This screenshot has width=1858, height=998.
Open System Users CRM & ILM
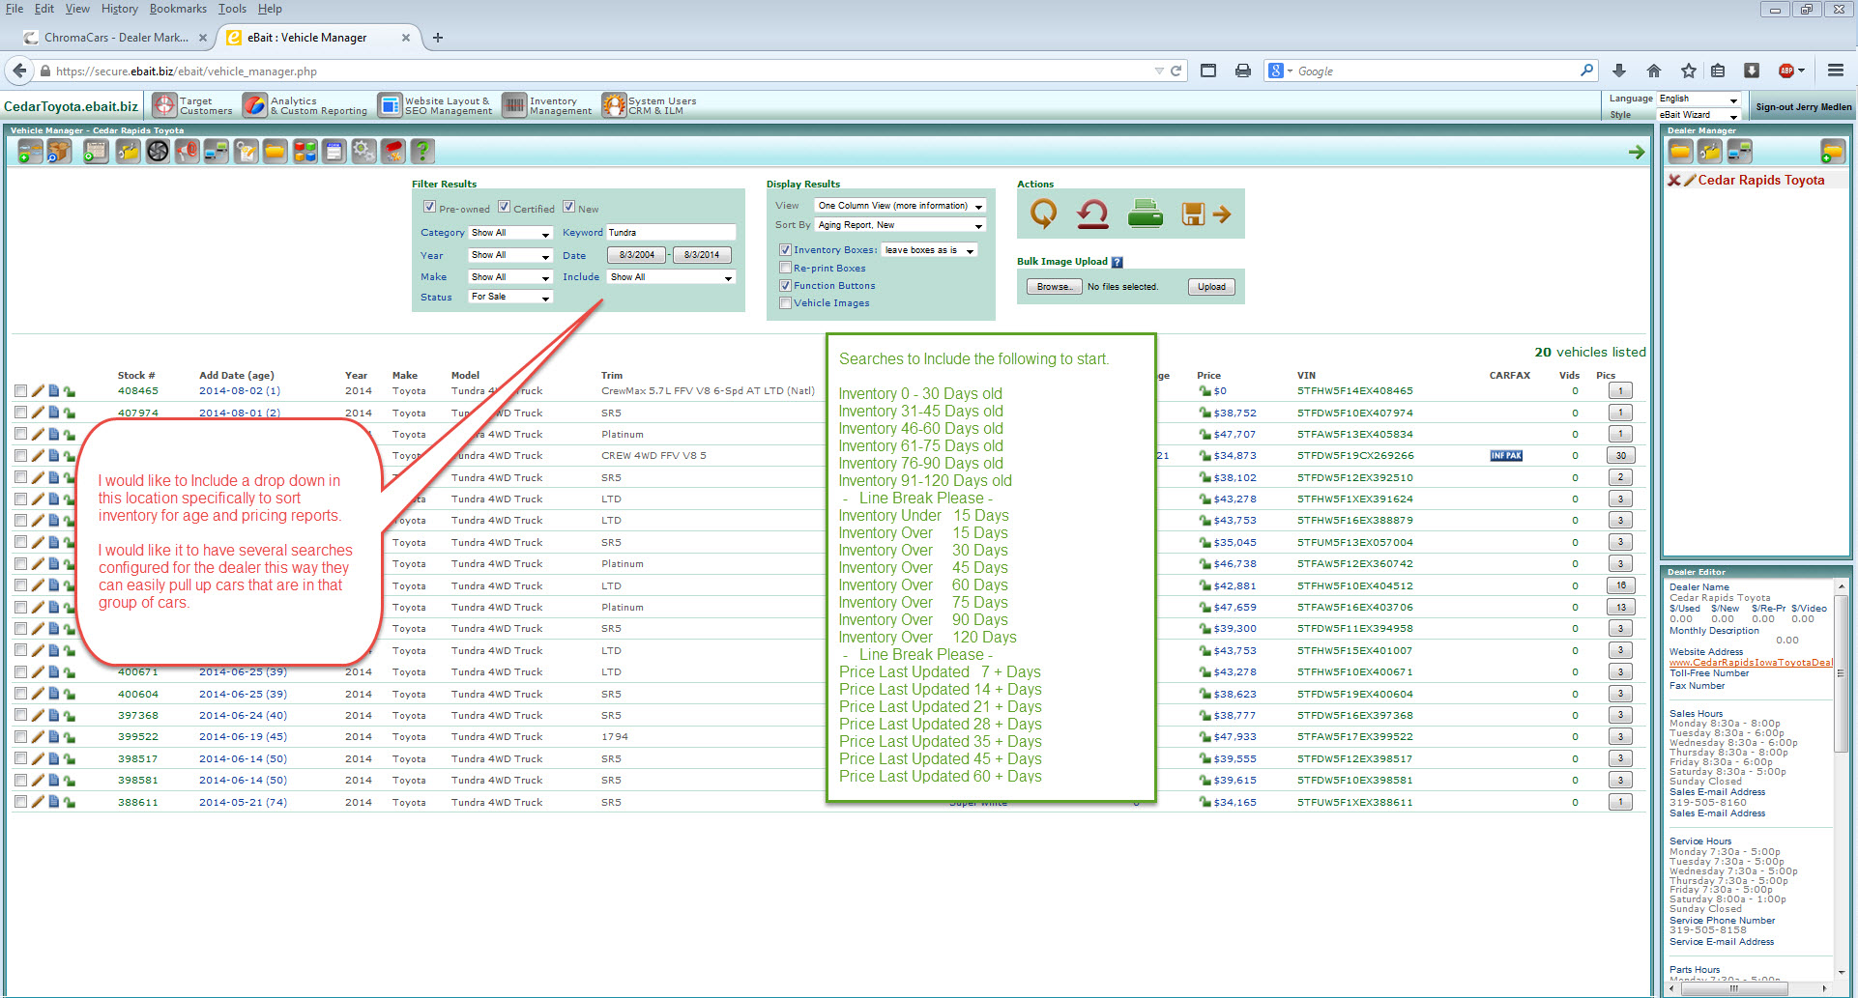pyautogui.click(x=649, y=105)
